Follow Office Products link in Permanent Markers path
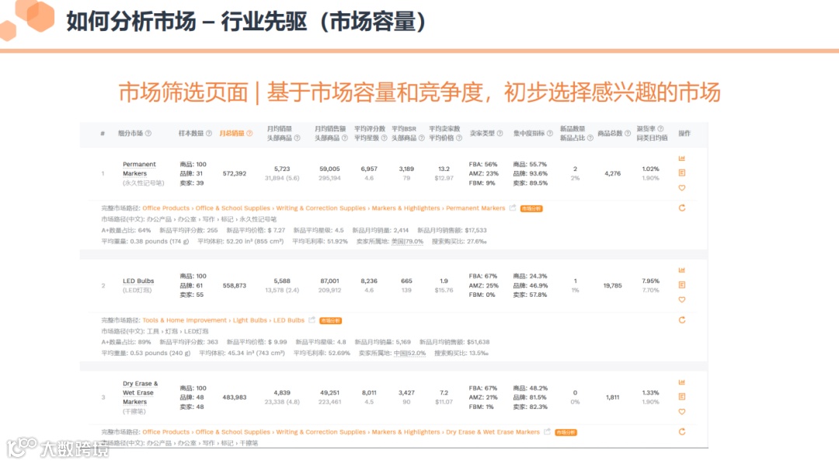Image resolution: width=839 pixels, height=464 pixels. pyautogui.click(x=166, y=208)
